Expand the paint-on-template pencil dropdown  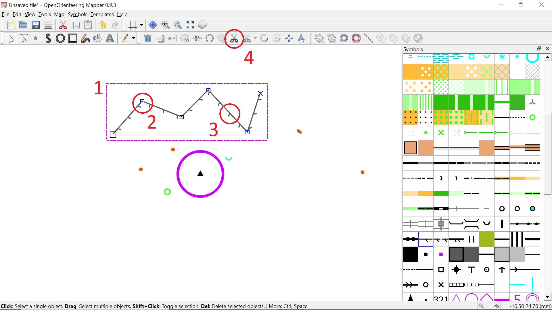[x=133, y=38]
